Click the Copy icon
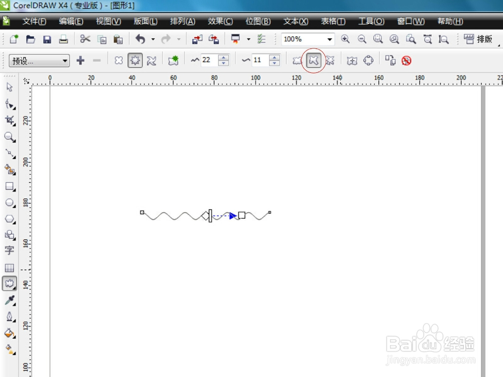 [x=102, y=39]
